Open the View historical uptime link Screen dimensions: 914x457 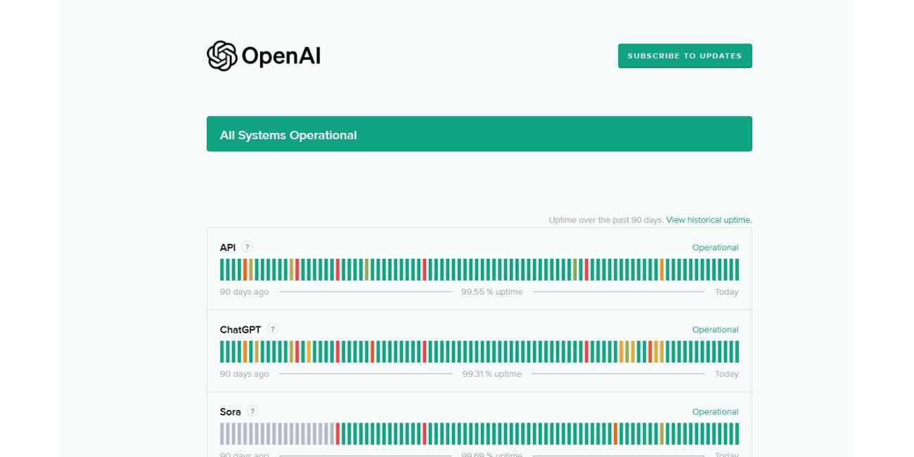[709, 220]
